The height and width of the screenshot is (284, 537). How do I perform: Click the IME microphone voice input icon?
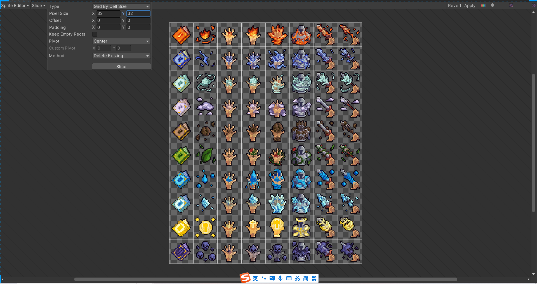280,278
